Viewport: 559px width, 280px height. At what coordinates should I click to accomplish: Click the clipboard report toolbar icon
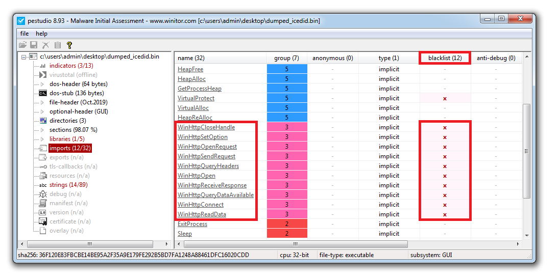click(57, 45)
